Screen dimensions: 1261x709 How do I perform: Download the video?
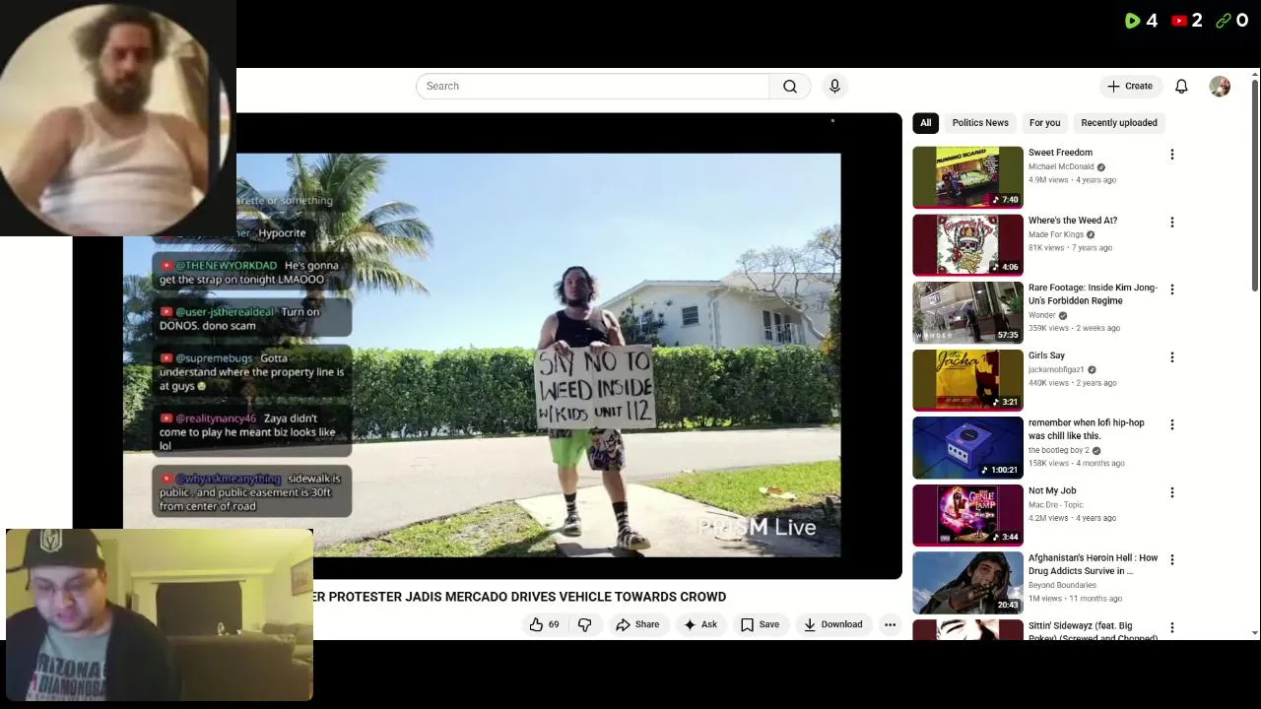click(x=832, y=624)
